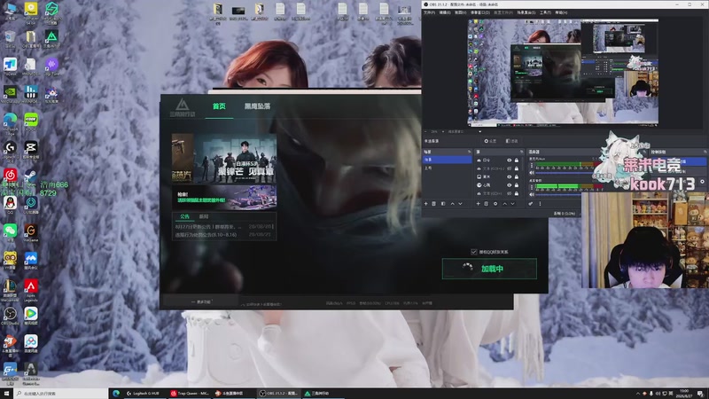Expand hidden system tray icons chevron

(x=637, y=394)
